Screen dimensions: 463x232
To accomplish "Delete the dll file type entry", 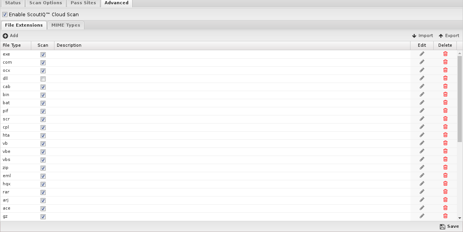I will point(445,78).
